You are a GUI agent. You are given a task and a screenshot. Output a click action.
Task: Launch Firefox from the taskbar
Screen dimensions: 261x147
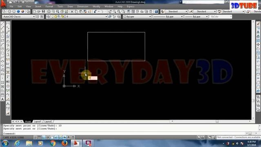click(64, 143)
